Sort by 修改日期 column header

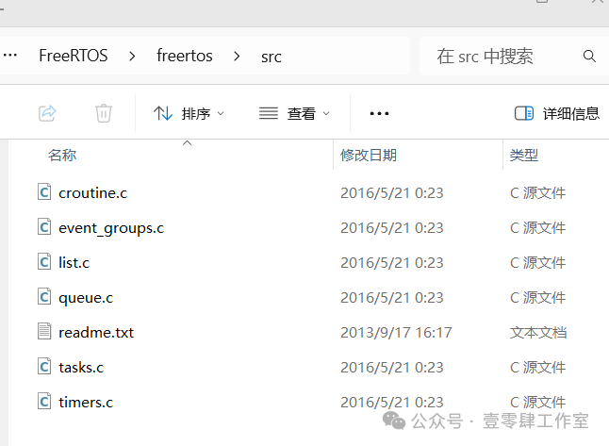[x=369, y=155]
